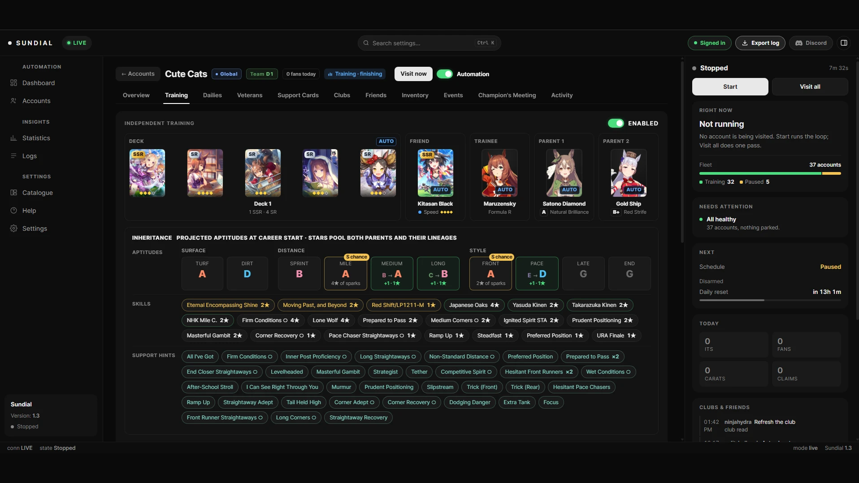This screenshot has height=483, width=859.
Task: Click the Help question mark icon
Action: coord(13,211)
